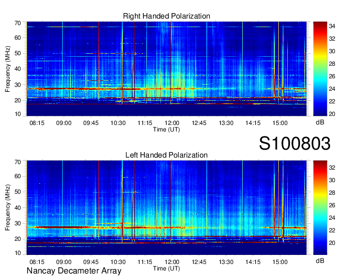Click the Right Handed Polarization spectrogram plot

(166, 69)
